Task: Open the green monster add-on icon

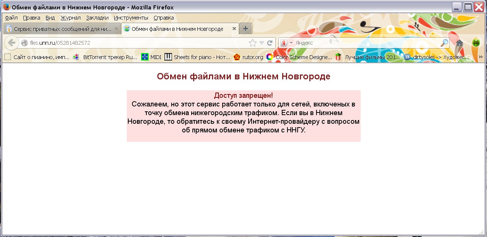Action: tap(476, 43)
